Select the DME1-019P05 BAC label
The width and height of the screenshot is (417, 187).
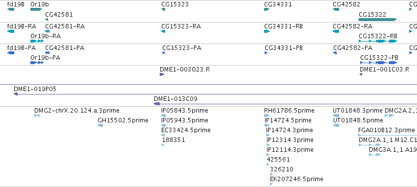click(x=35, y=89)
